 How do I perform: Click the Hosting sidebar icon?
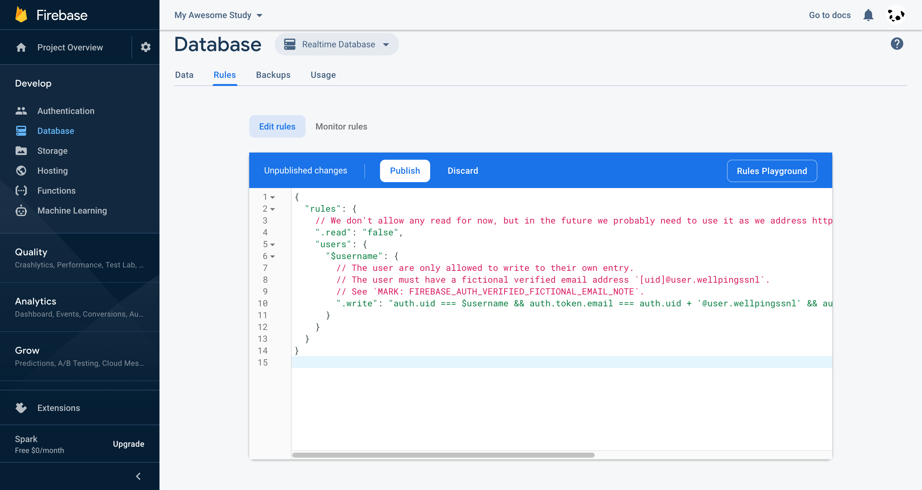click(x=21, y=170)
